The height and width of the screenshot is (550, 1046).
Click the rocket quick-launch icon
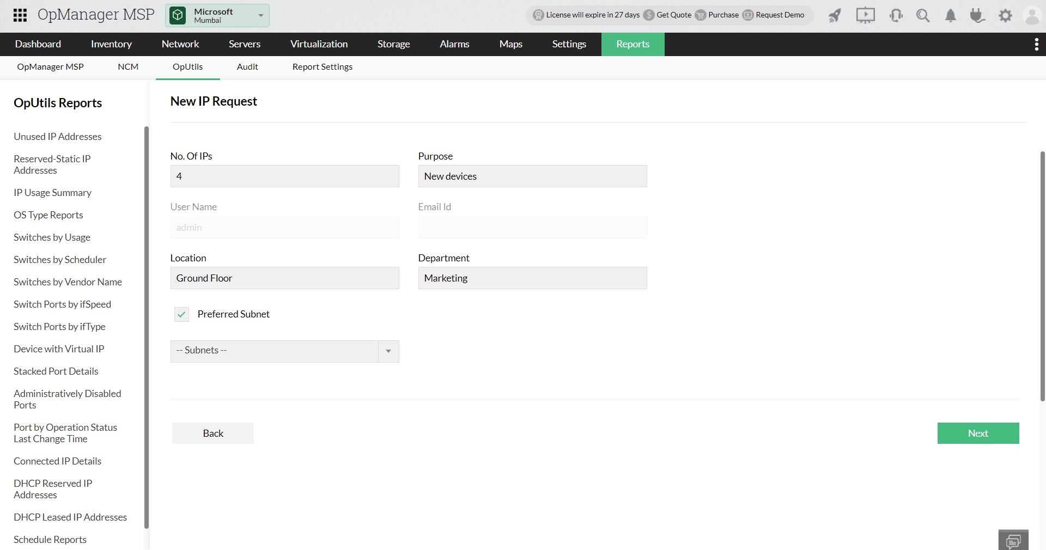[835, 15]
